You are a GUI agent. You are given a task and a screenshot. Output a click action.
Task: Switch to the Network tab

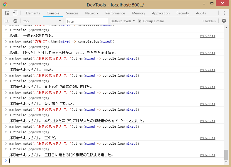[92, 13]
